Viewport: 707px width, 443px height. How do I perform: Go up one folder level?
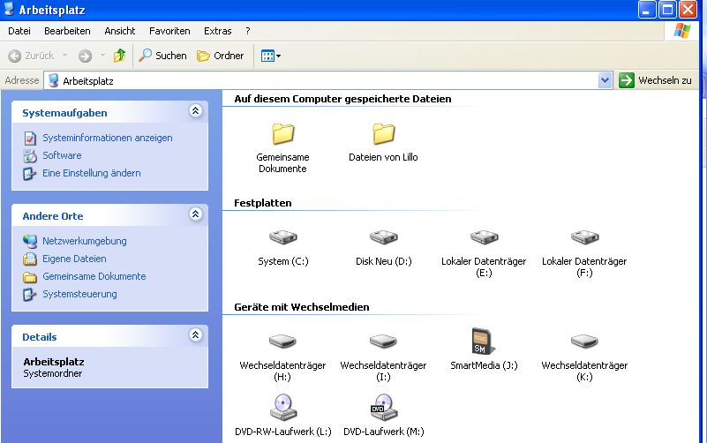tap(119, 56)
